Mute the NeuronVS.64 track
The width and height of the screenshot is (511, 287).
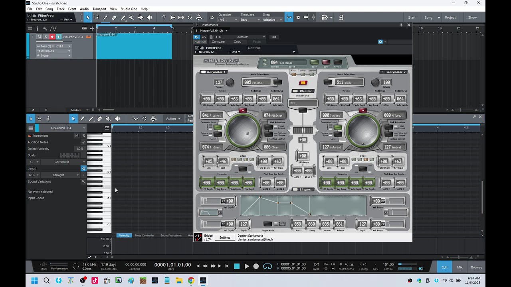point(39,37)
